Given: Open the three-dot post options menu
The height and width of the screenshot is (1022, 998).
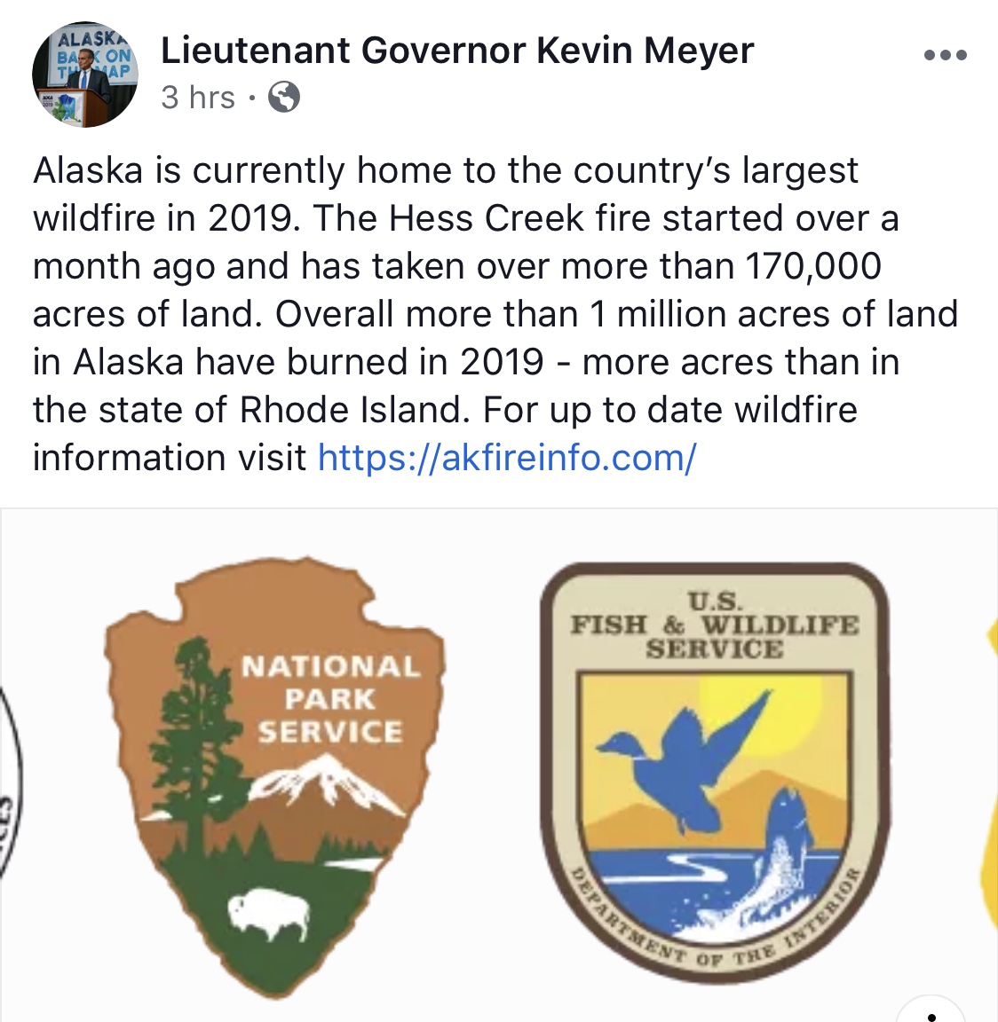Looking at the screenshot, I should tap(945, 55).
